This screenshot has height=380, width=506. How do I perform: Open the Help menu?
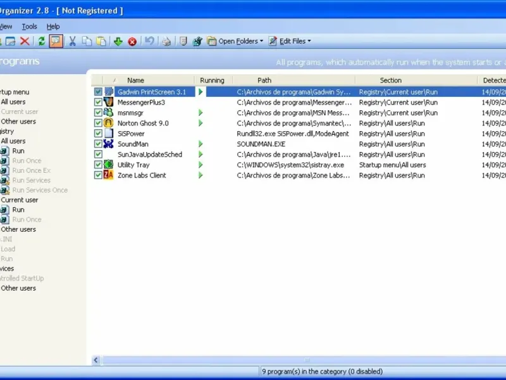click(53, 27)
